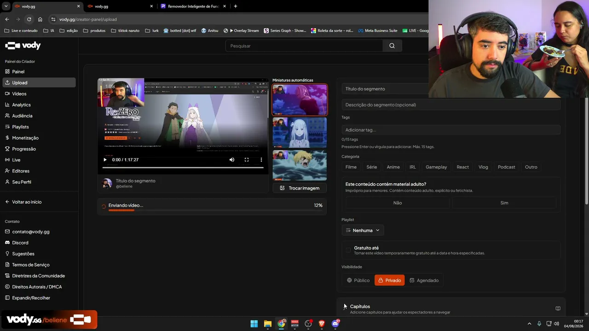
Task: Click the video preview seek bar
Action: [183, 168]
